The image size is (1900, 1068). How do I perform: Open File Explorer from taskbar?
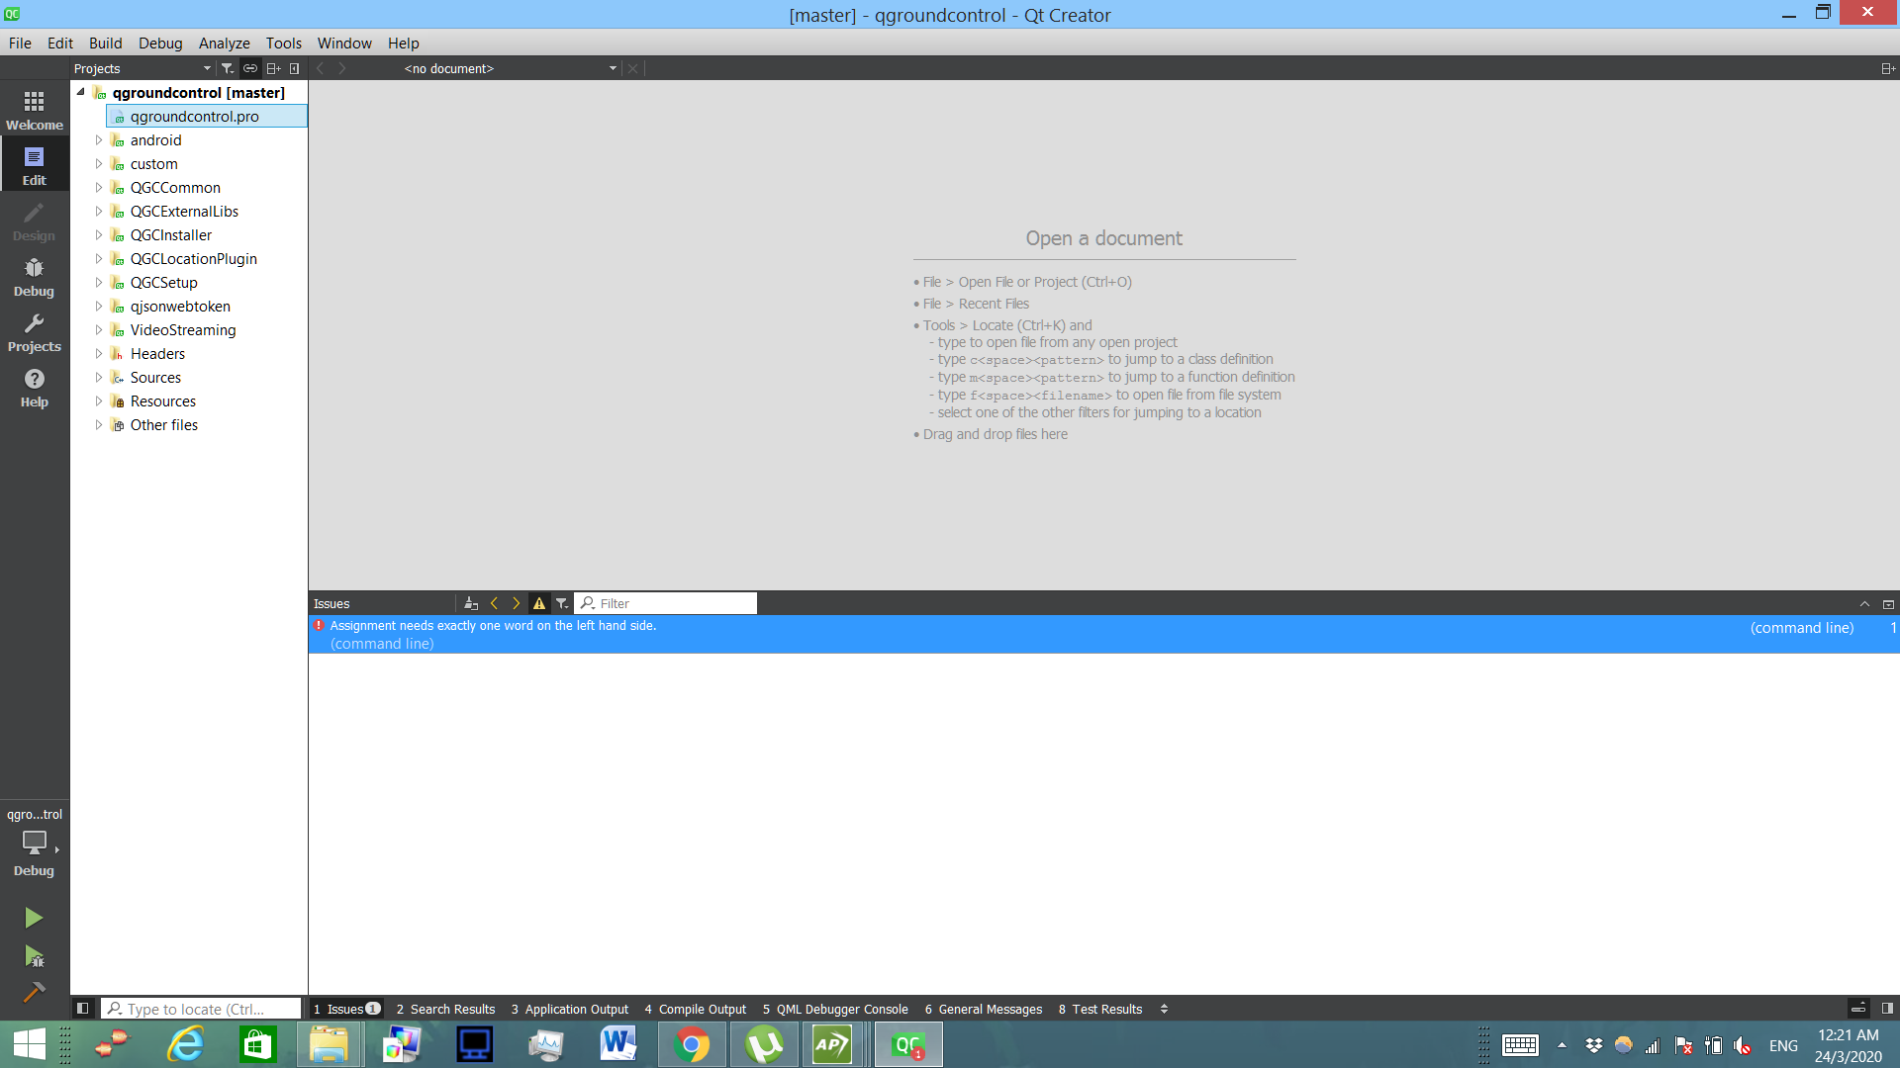(329, 1044)
